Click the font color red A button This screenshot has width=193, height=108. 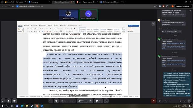point(49,31)
